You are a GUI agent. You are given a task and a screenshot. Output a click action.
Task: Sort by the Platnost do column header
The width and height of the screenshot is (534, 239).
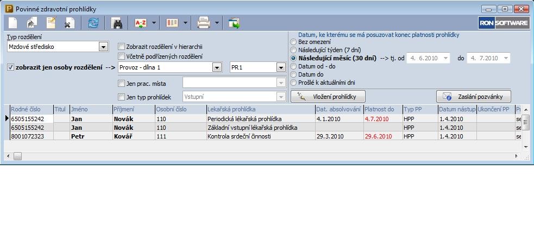pyautogui.click(x=382, y=109)
